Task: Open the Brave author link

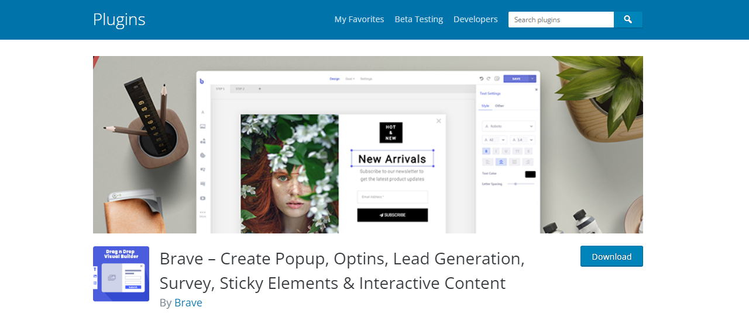Action: (188, 303)
